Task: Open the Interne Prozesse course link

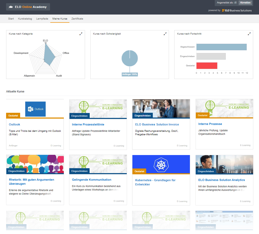Action: coord(210,124)
